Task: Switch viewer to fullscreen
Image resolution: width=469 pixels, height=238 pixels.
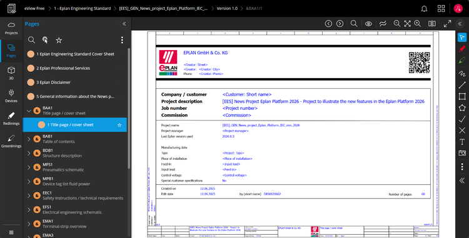Action: pyautogui.click(x=448, y=24)
